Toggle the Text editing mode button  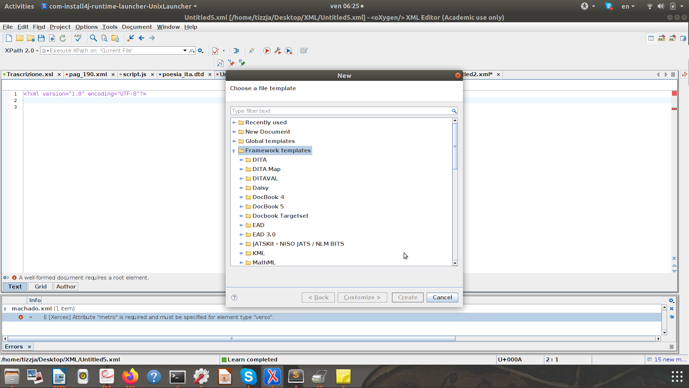coord(15,286)
